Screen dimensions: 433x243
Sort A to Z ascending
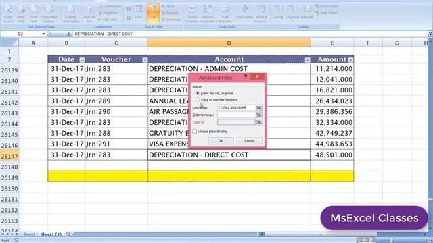(x=129, y=9)
